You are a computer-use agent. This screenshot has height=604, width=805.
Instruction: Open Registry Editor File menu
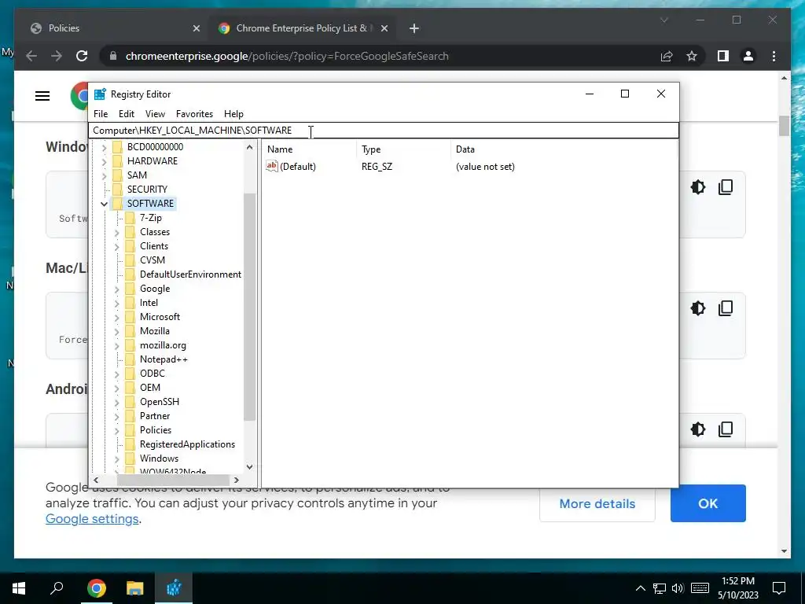(101, 114)
